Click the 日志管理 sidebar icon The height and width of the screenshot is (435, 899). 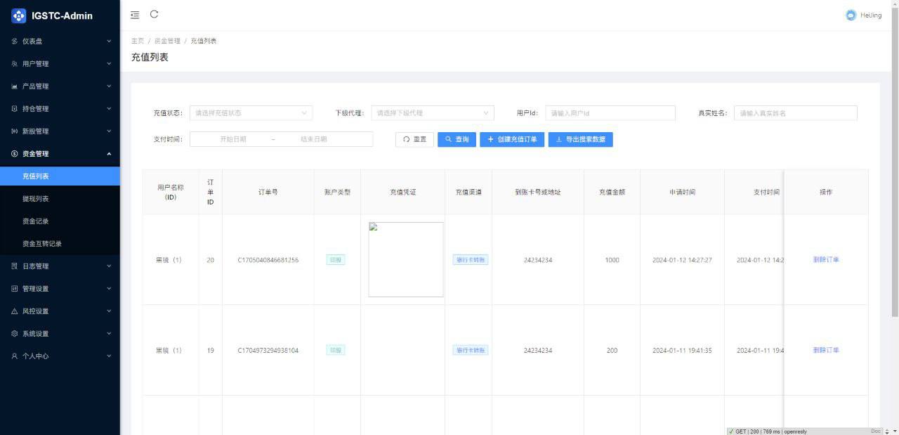[x=15, y=266]
